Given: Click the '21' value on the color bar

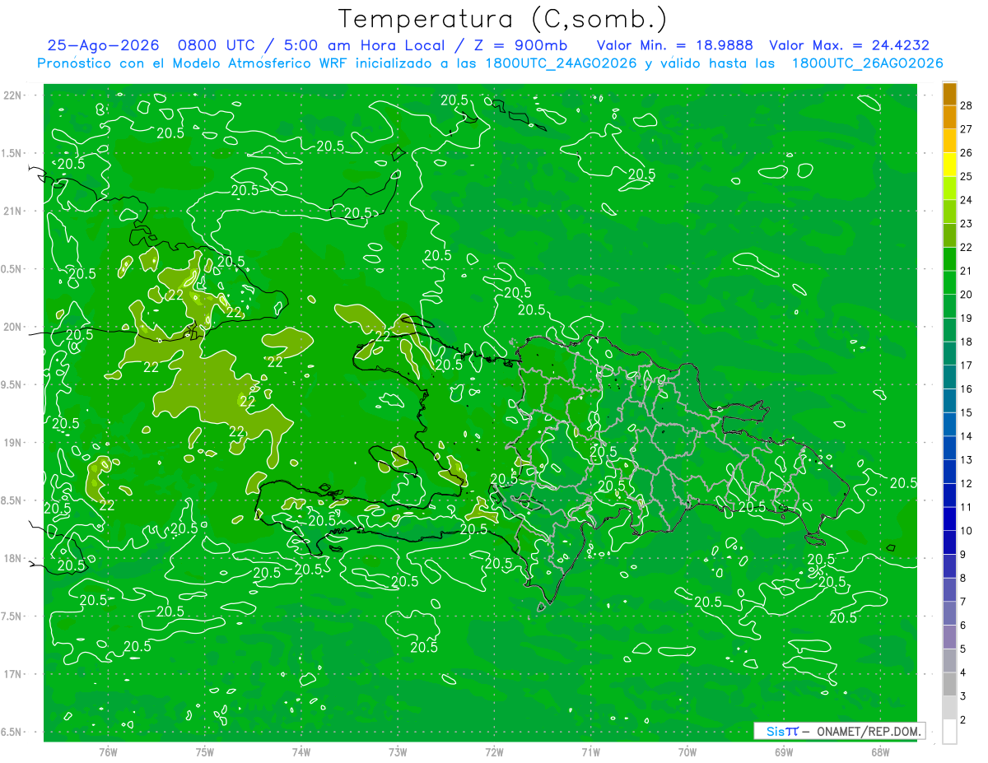Looking at the screenshot, I should [x=967, y=271].
